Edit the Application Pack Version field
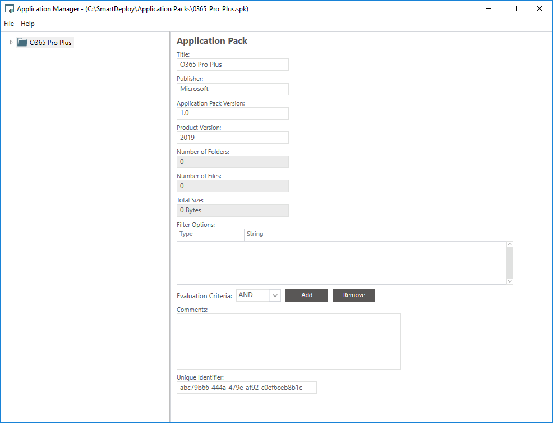Screen dimensions: 553x423 (x=232, y=113)
